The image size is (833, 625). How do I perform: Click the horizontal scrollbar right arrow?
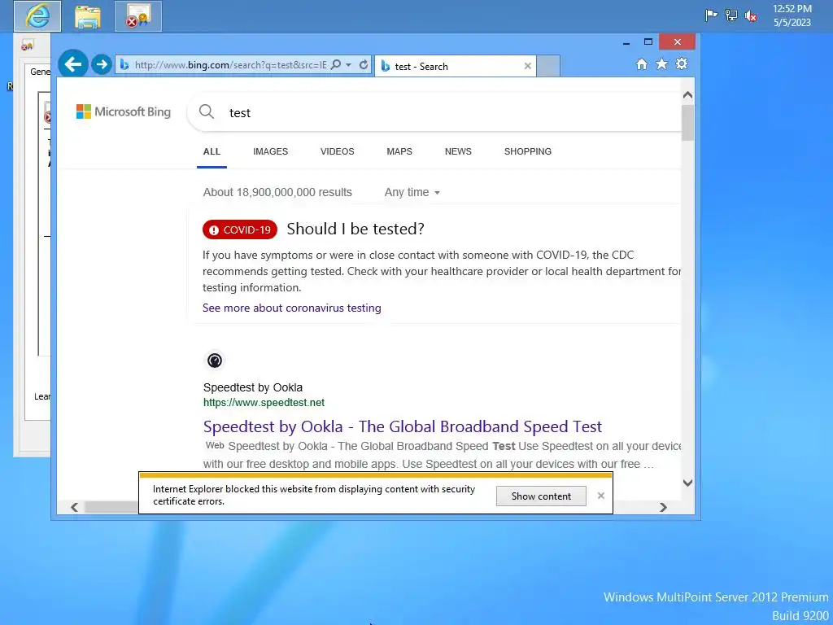click(x=663, y=508)
